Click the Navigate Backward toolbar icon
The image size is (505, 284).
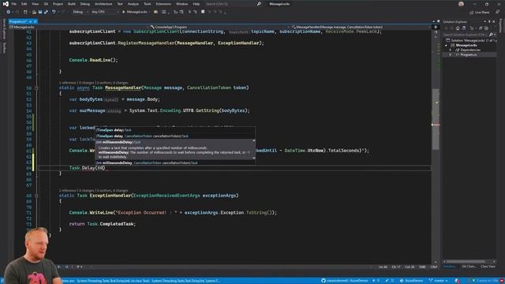click(9, 12)
